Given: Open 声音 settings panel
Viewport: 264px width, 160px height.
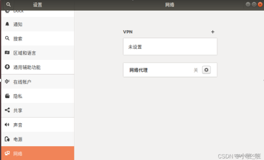Looking at the screenshot, I should 38,125.
